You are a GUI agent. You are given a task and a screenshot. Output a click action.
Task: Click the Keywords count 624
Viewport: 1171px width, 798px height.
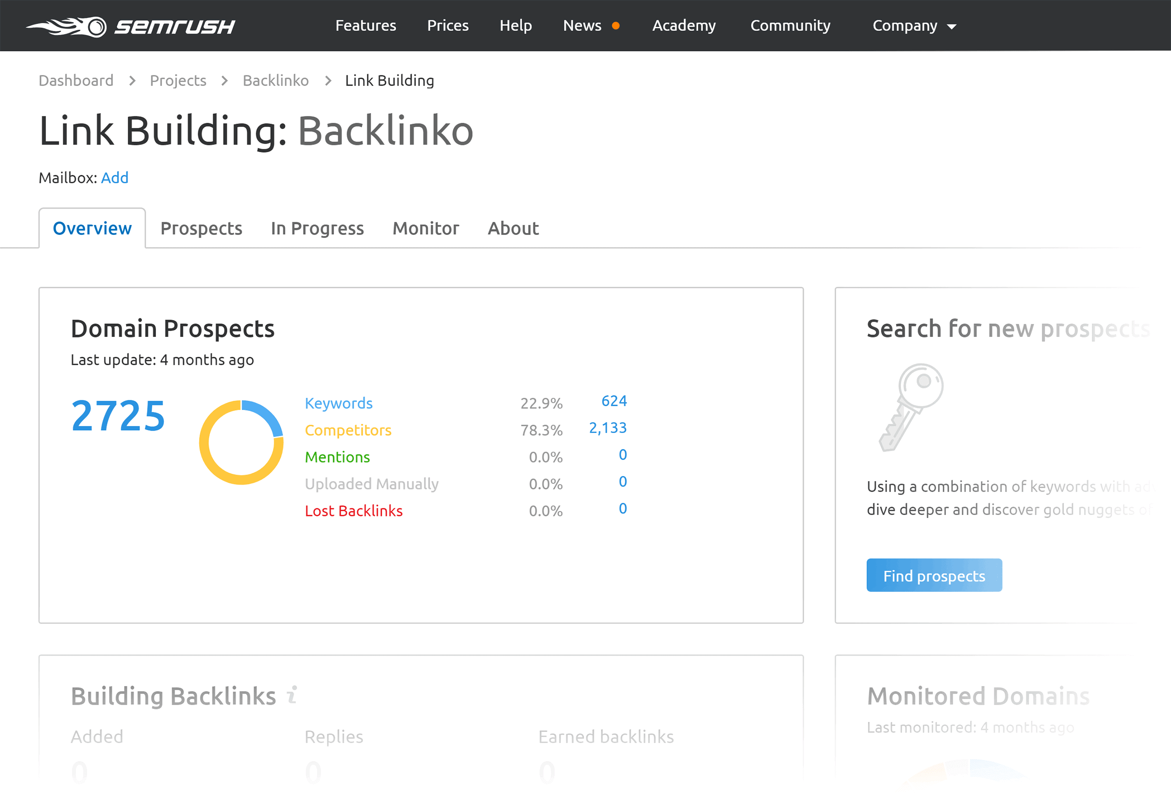(x=614, y=401)
